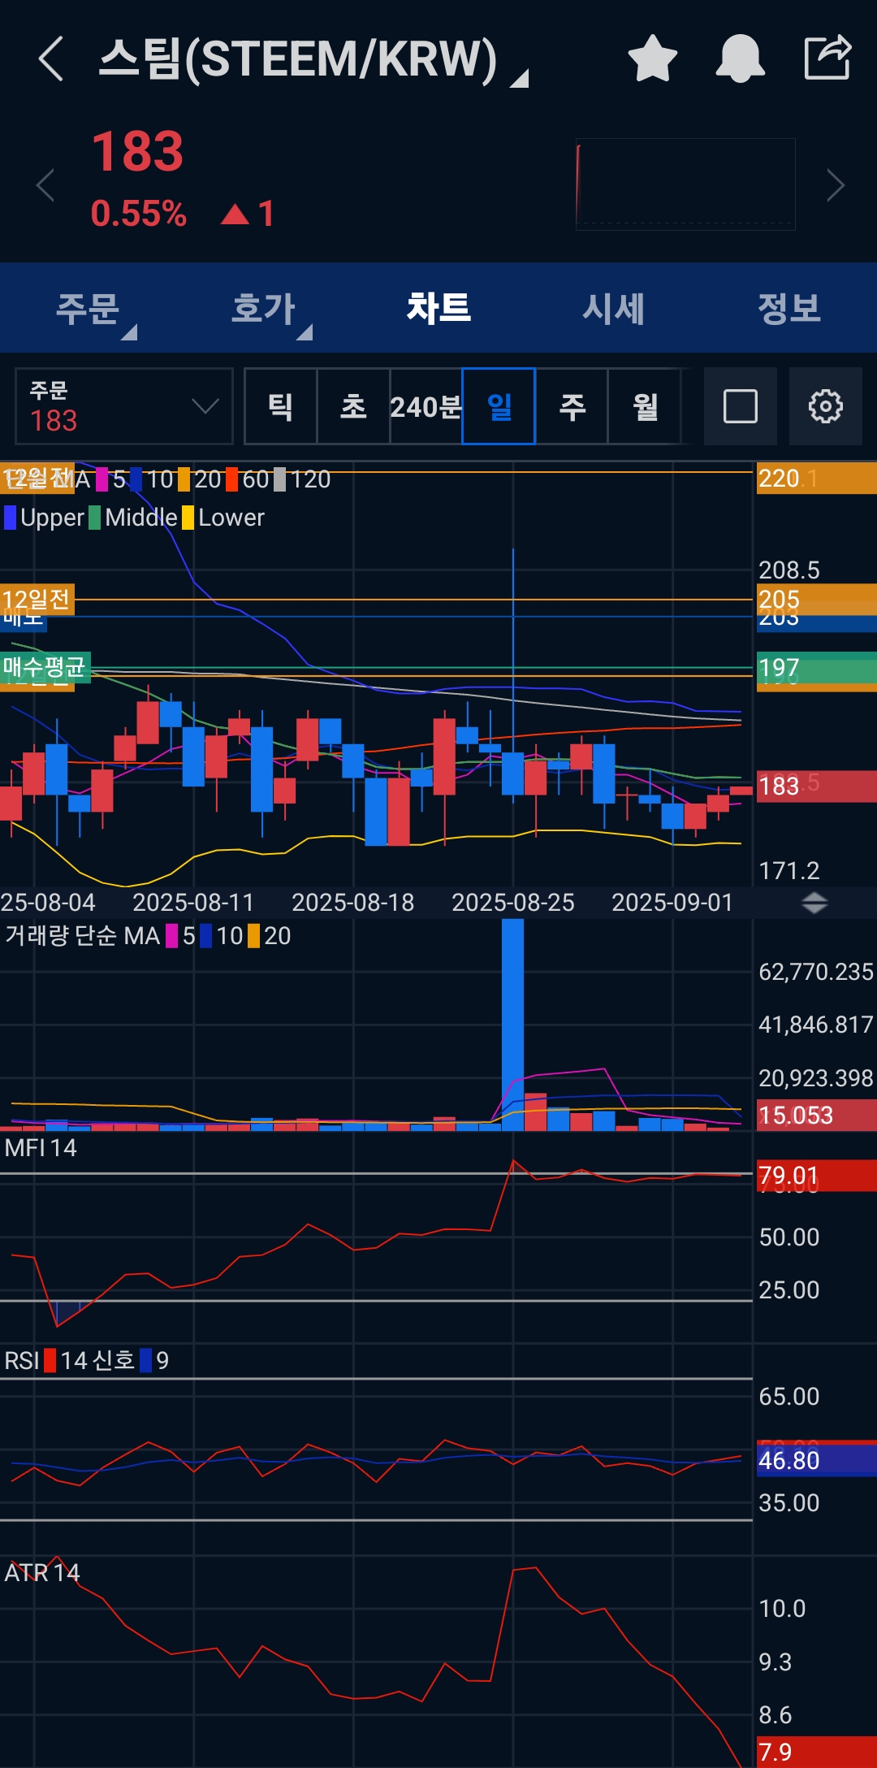
Task: Tap the MA 120 gray legend swatch
Action: (280, 479)
